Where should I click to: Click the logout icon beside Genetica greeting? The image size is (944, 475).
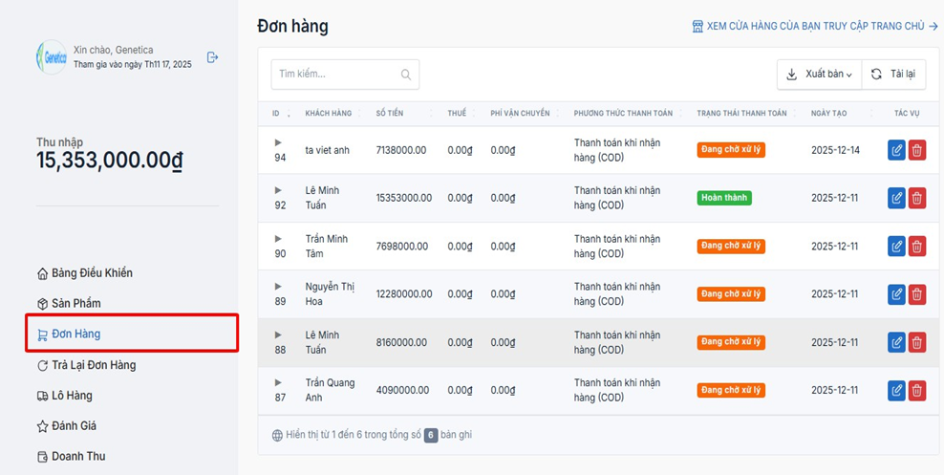click(x=212, y=57)
